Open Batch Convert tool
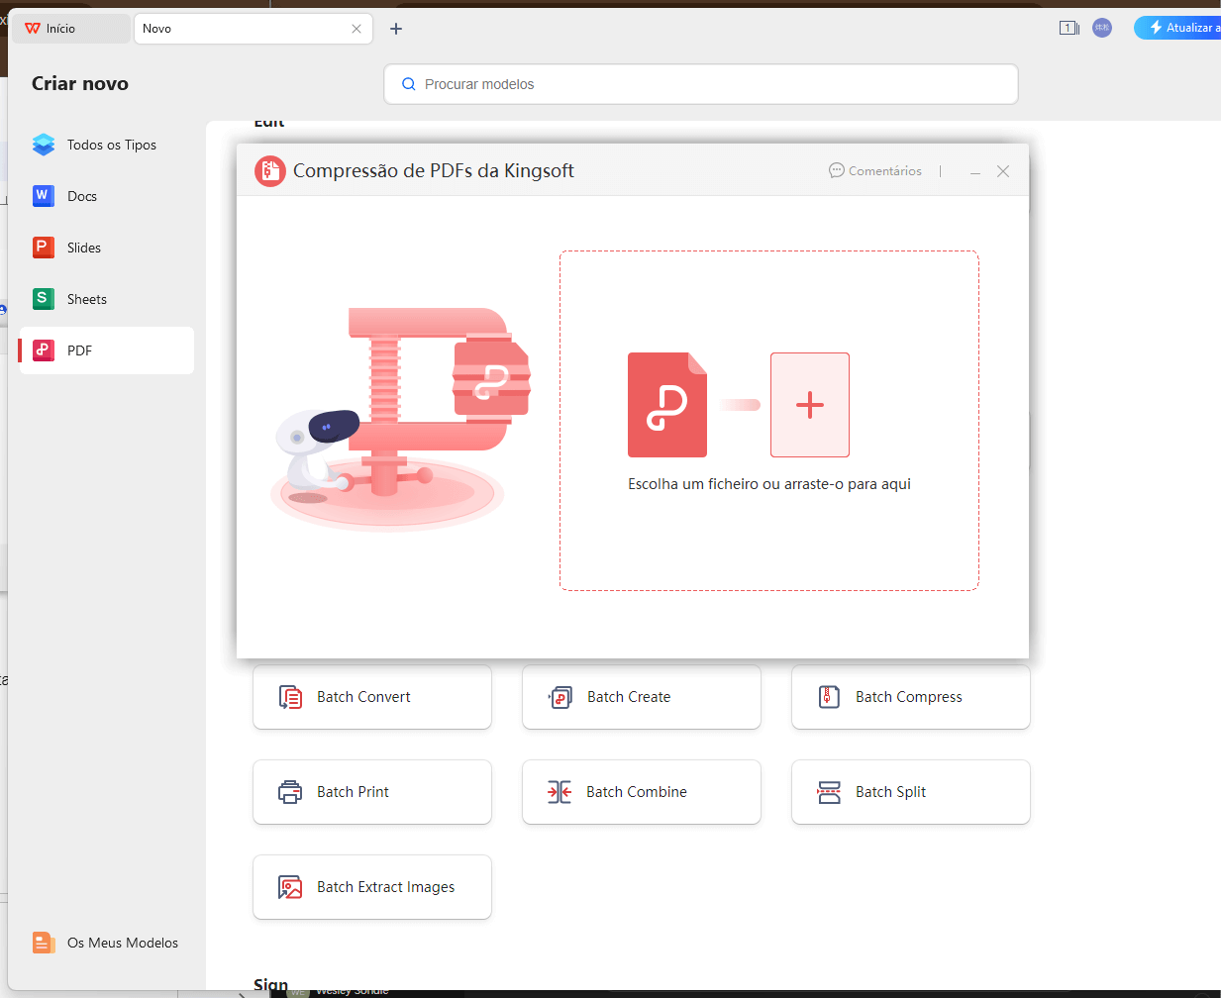1221x998 pixels. [372, 697]
